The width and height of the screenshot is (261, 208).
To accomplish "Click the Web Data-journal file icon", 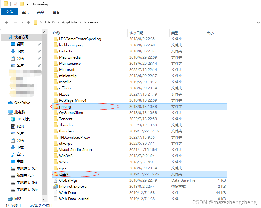I will 56,199.
